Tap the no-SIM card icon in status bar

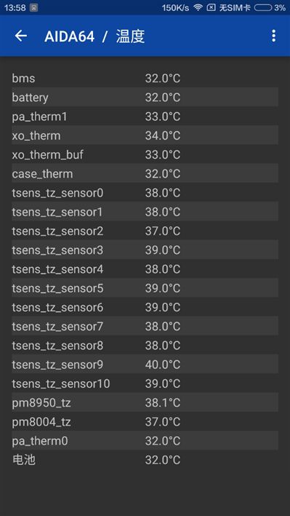coord(211,7)
